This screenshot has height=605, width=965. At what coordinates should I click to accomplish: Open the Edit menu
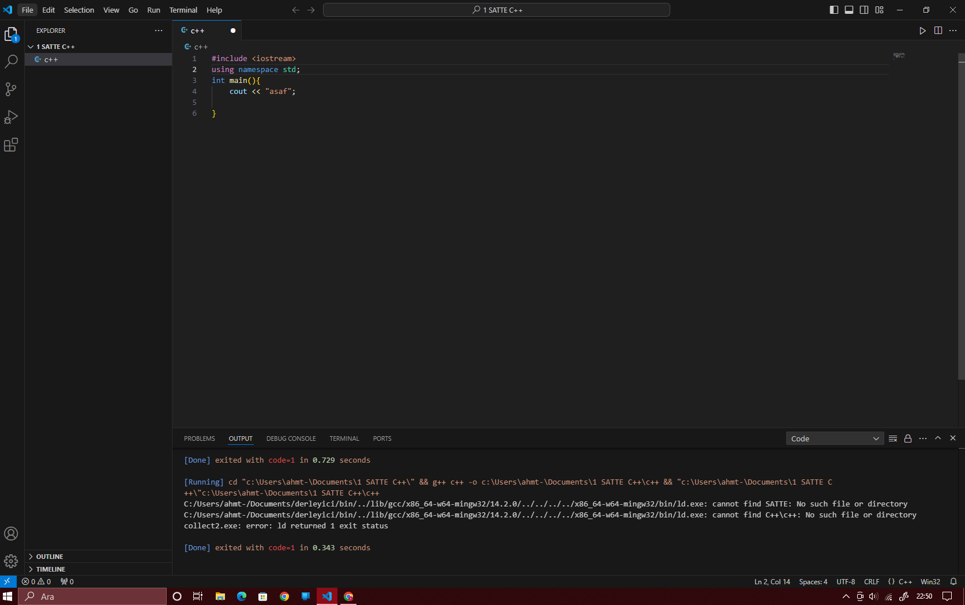tap(48, 10)
